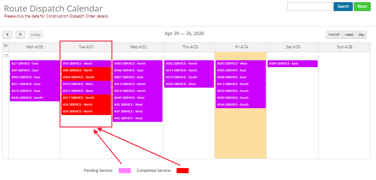Open the Tue 4/21 date header
376x180 pixels.
tap(86, 47)
